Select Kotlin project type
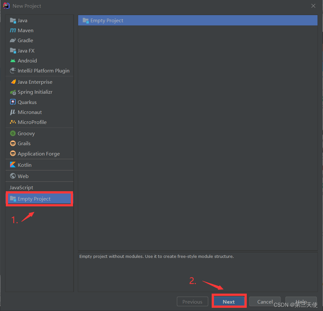Image resolution: width=323 pixels, height=311 pixels. click(39, 165)
